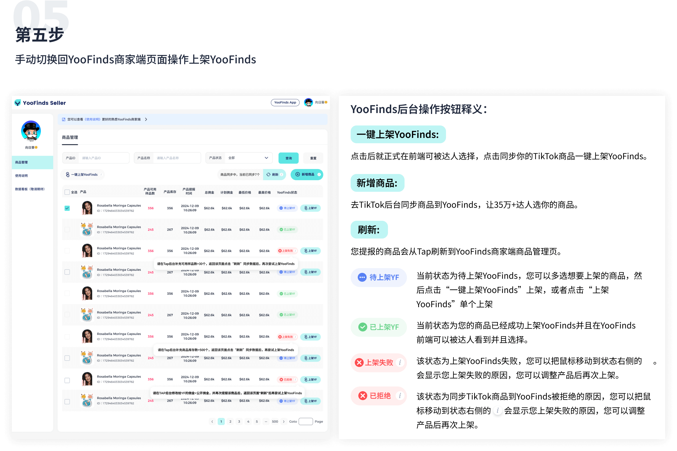Click info icon next to 已拒绝 row status
This screenshot has width=677, height=451.
pyautogui.click(x=295, y=379)
